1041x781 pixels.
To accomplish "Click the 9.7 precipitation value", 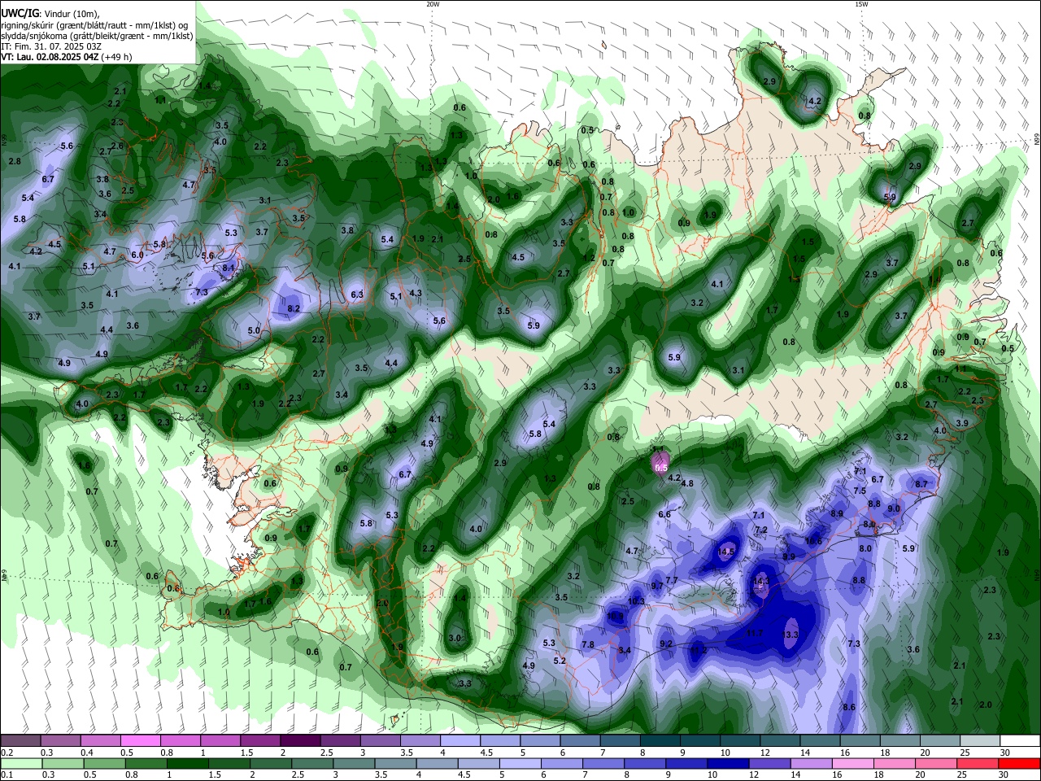I will 657,586.
